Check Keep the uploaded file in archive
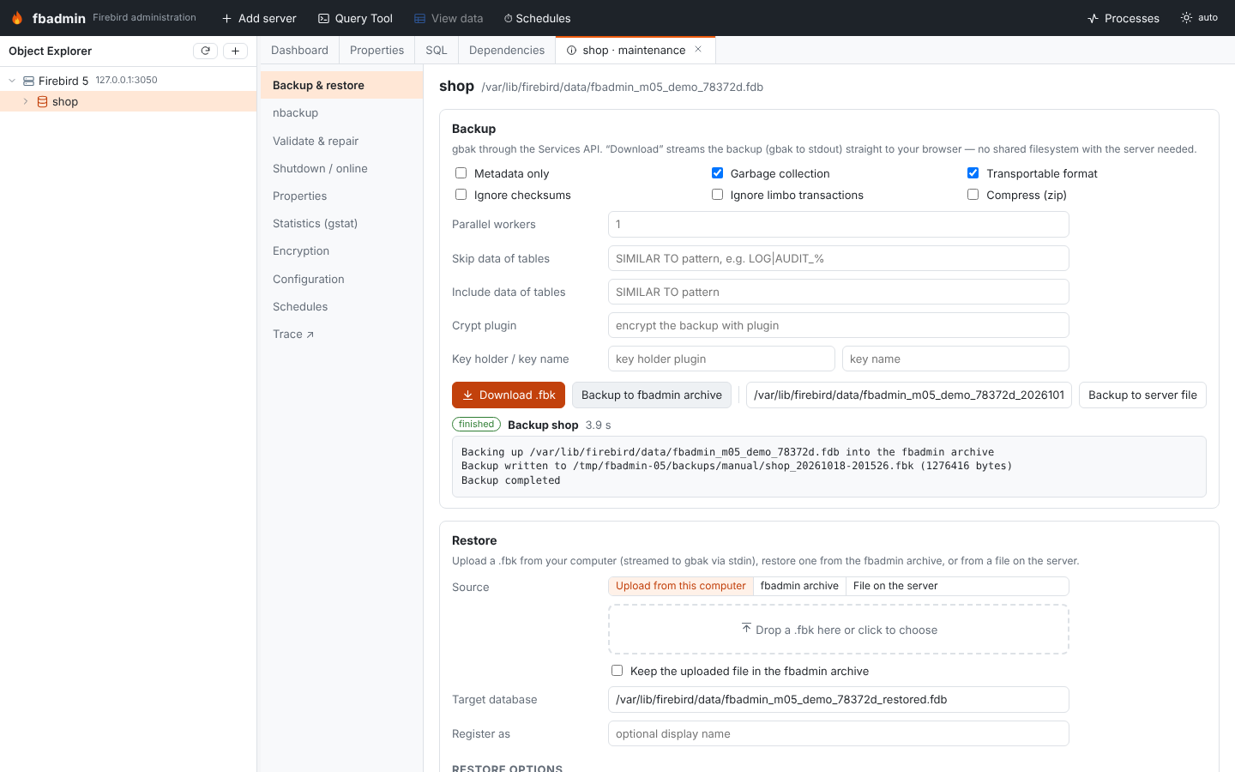This screenshot has width=1235, height=772. pos(617,671)
